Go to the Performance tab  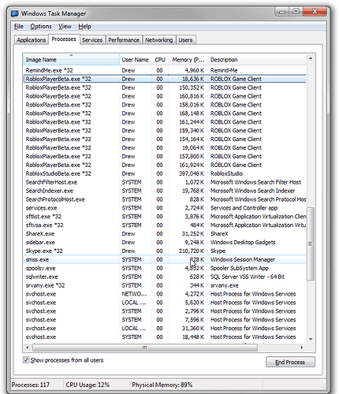point(124,40)
